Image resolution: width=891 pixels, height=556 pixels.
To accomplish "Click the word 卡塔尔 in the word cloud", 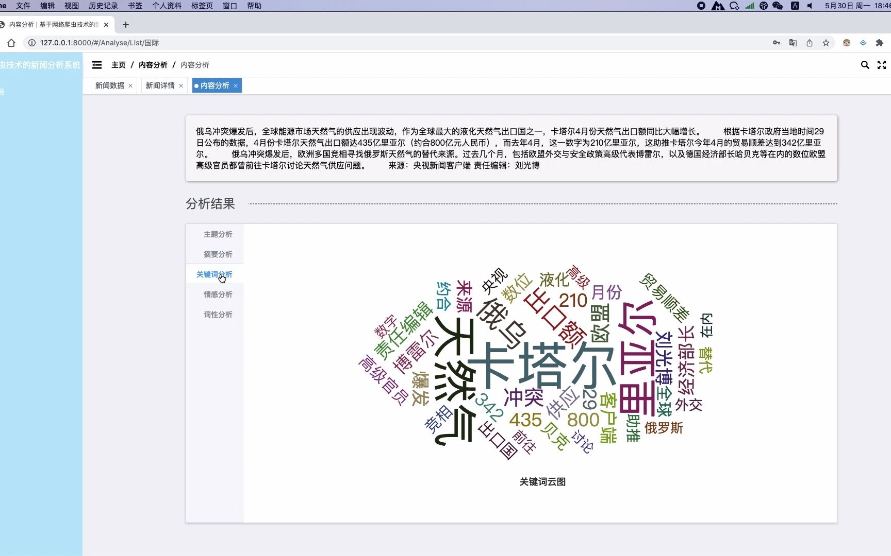I will (541, 366).
